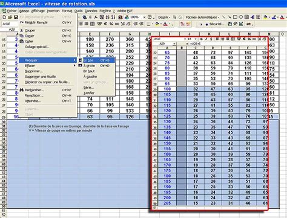Image resolution: width=287 pixels, height=218 pixels.
Task: Select the Rectangle drawing tool
Action: pyautogui.click(x=235, y=18)
